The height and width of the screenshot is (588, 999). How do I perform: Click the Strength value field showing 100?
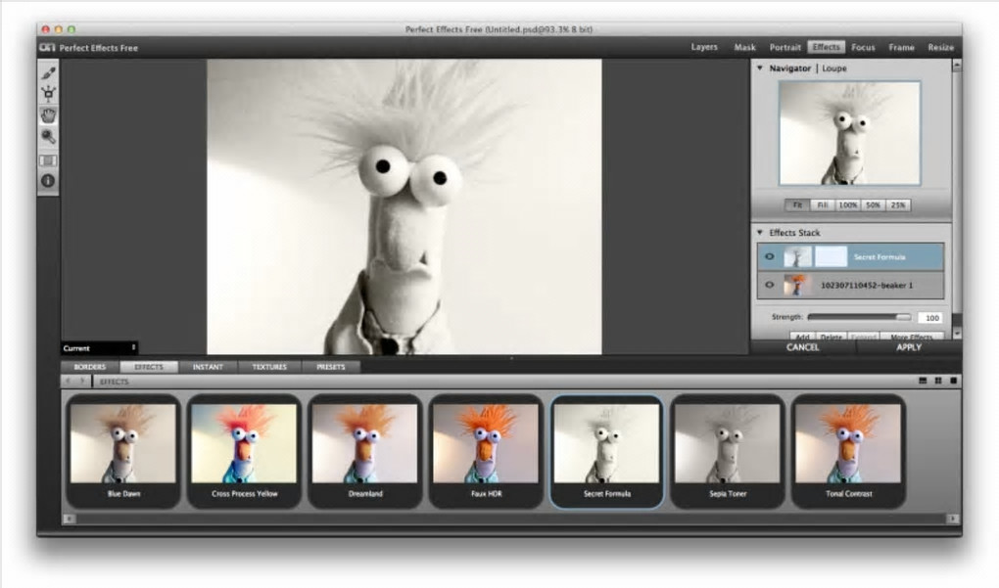(930, 317)
